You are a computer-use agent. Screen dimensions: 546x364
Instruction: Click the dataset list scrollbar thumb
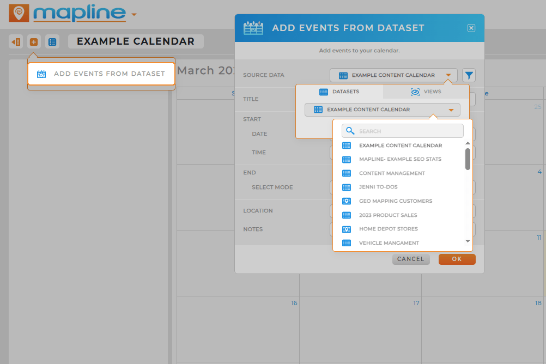(468, 159)
